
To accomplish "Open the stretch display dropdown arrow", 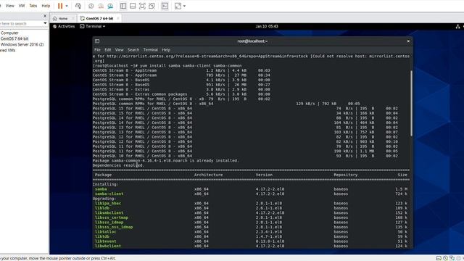I will click(184, 6).
